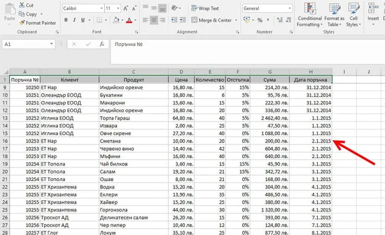
Task: Apply cell borders icon
Action: point(99,20)
